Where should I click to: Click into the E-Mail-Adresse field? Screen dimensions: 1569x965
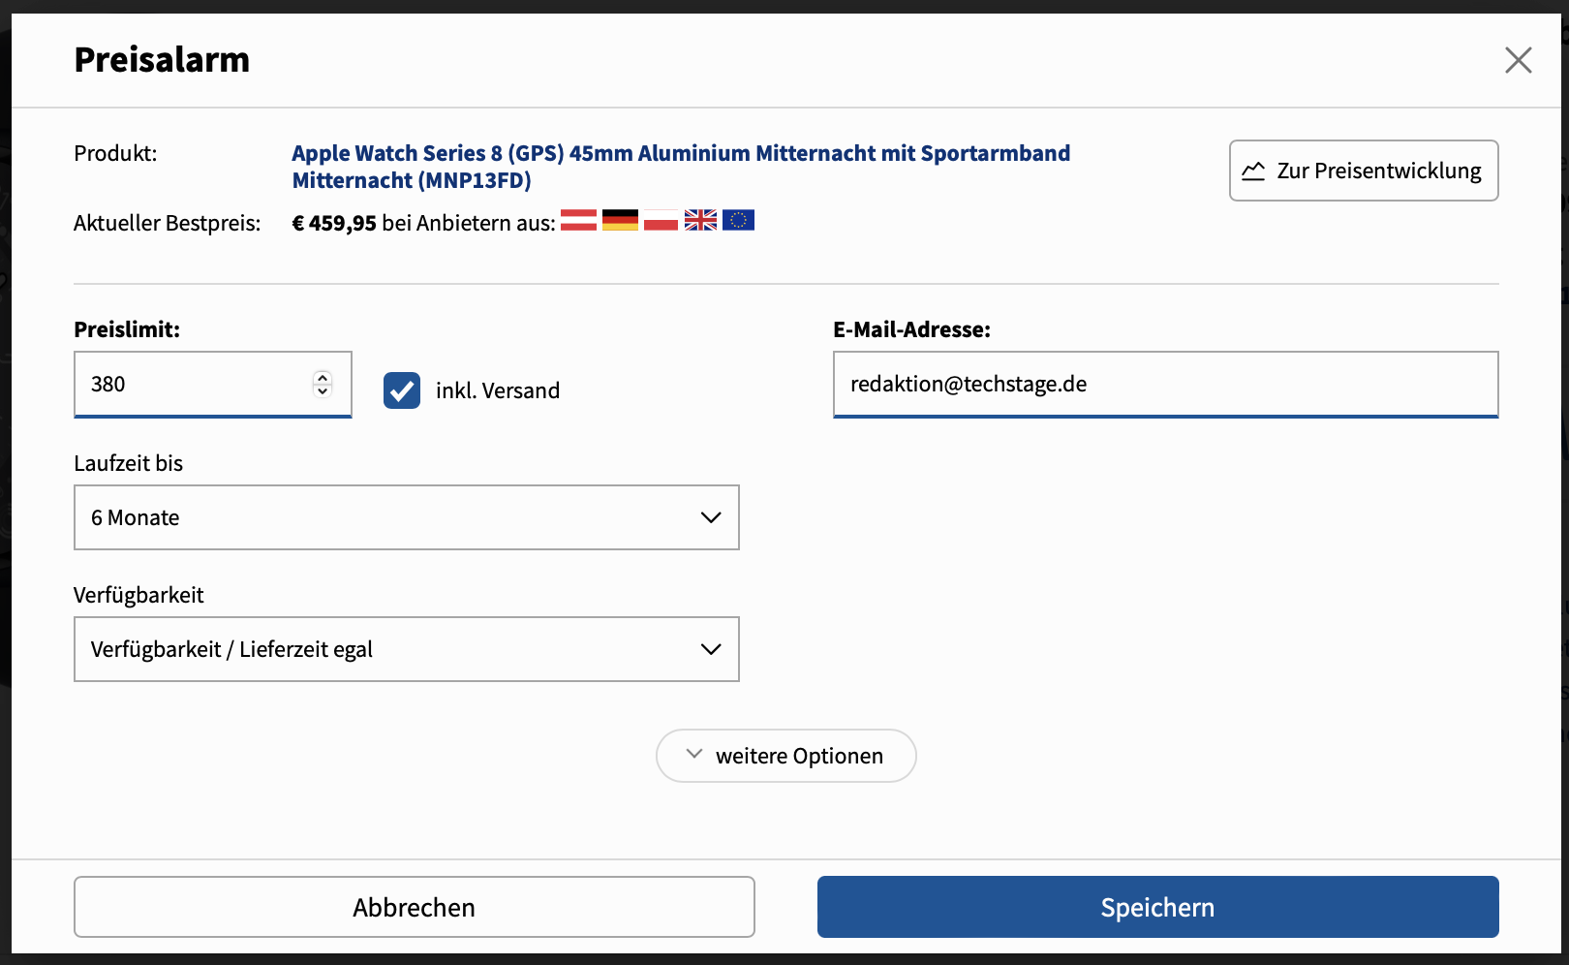pyautogui.click(x=1165, y=384)
